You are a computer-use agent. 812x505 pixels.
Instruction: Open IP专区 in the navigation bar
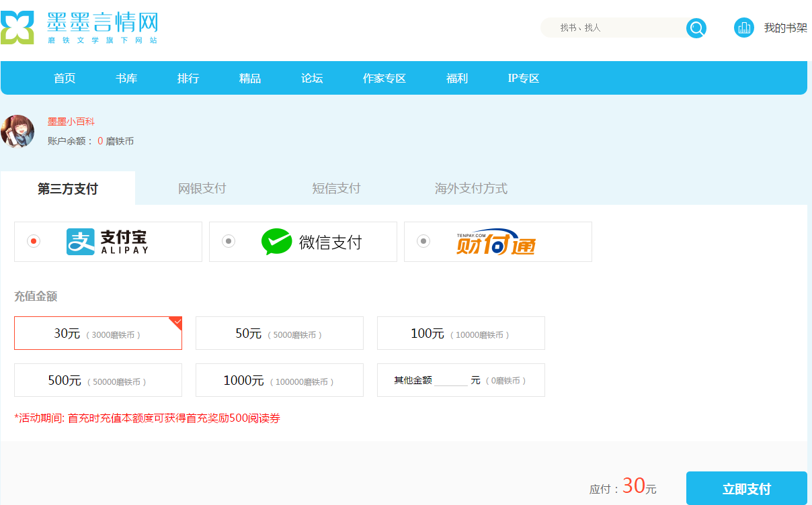pos(524,78)
